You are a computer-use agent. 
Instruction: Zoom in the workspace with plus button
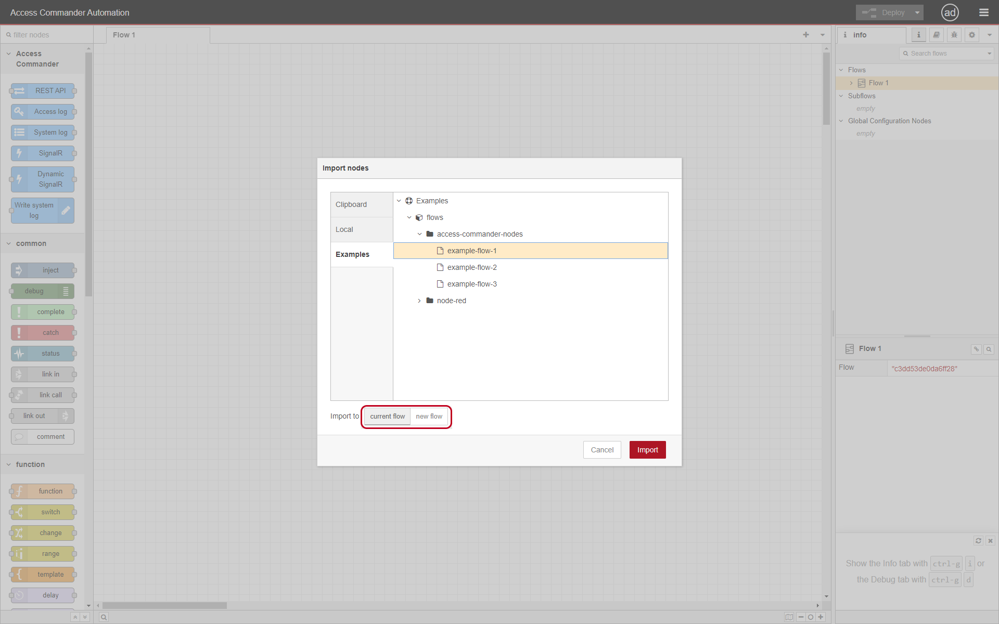pyautogui.click(x=821, y=617)
